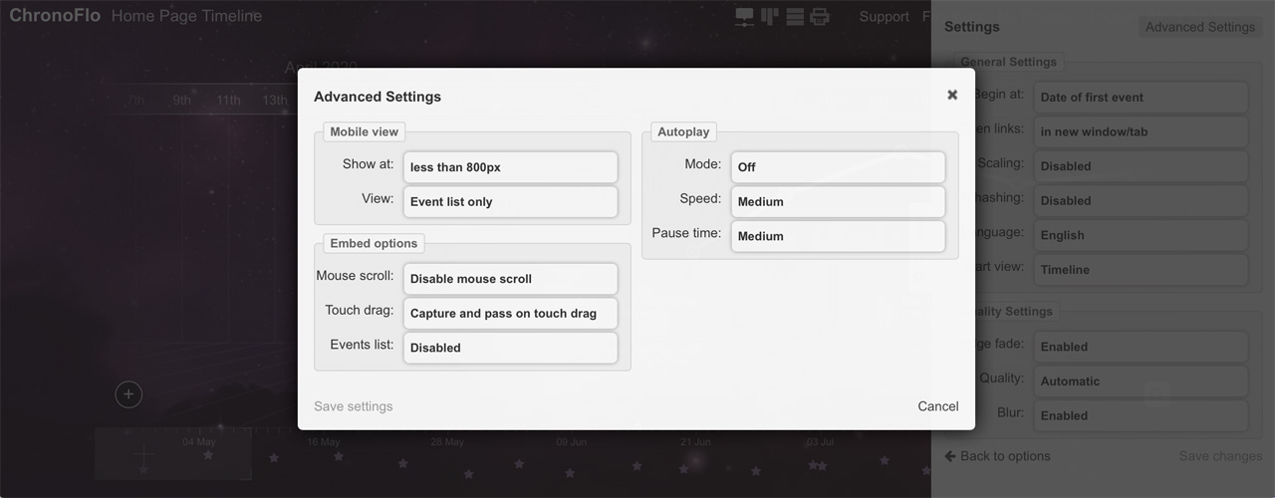The width and height of the screenshot is (1275, 498).
Task: Click the 04 May date on timeline
Action: click(x=199, y=441)
